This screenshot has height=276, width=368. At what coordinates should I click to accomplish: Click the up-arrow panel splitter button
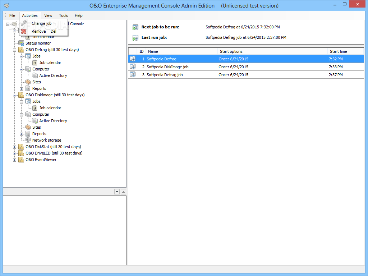(124, 192)
